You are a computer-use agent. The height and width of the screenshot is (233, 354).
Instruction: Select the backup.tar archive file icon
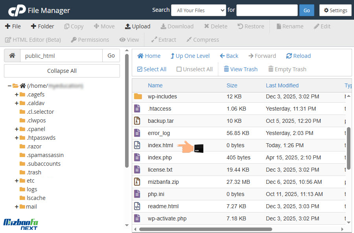(137, 121)
